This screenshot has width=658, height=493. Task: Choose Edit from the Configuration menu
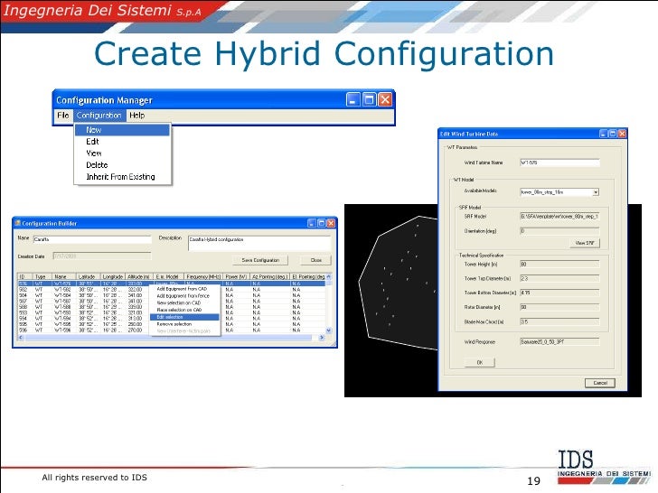coord(122,142)
